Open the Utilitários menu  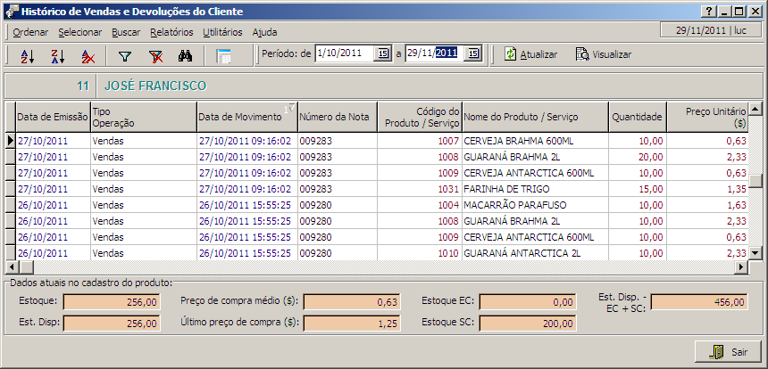coord(222,32)
